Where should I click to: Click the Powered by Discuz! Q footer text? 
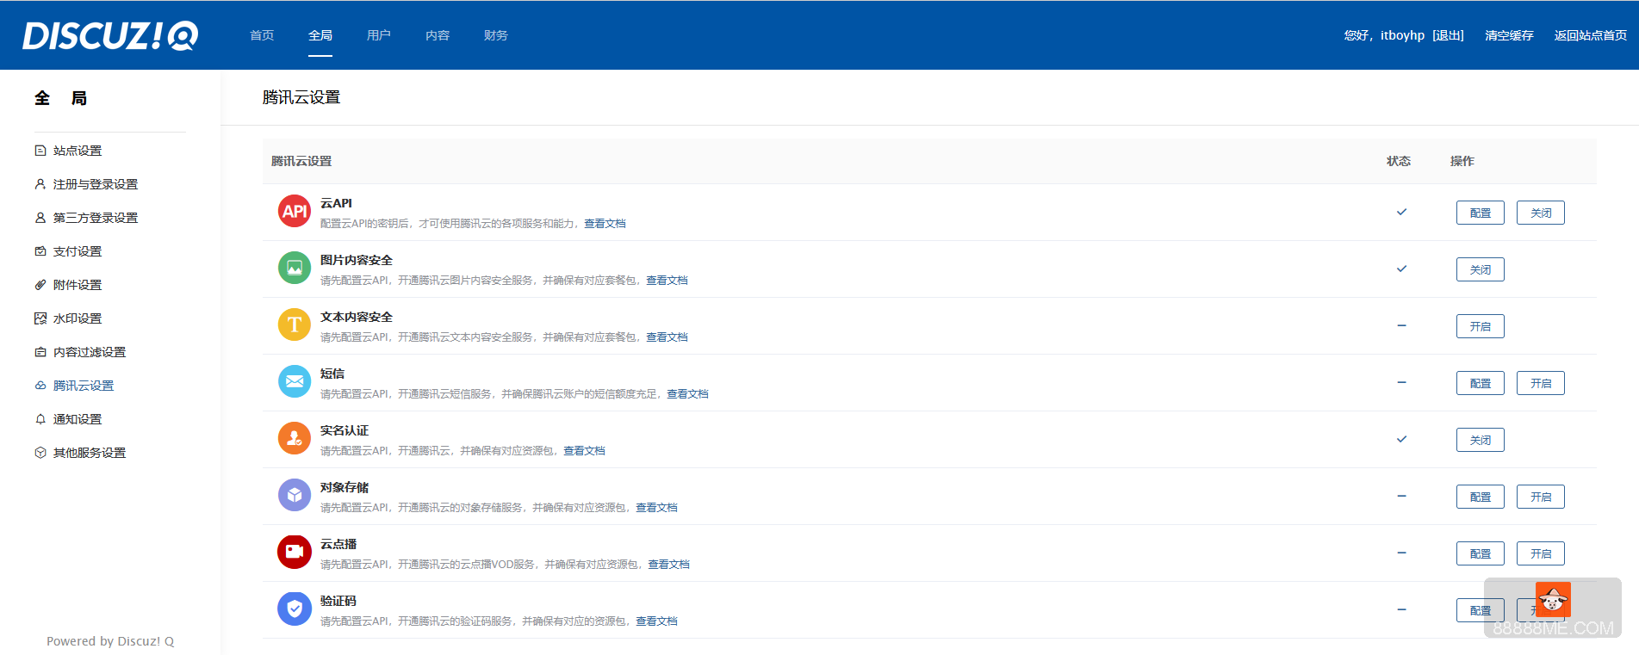coord(110,641)
